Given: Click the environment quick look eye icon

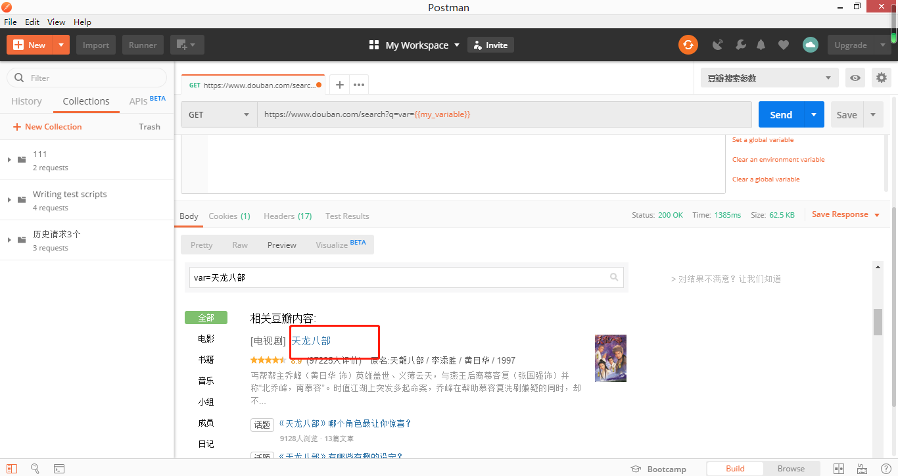Looking at the screenshot, I should click(x=855, y=78).
